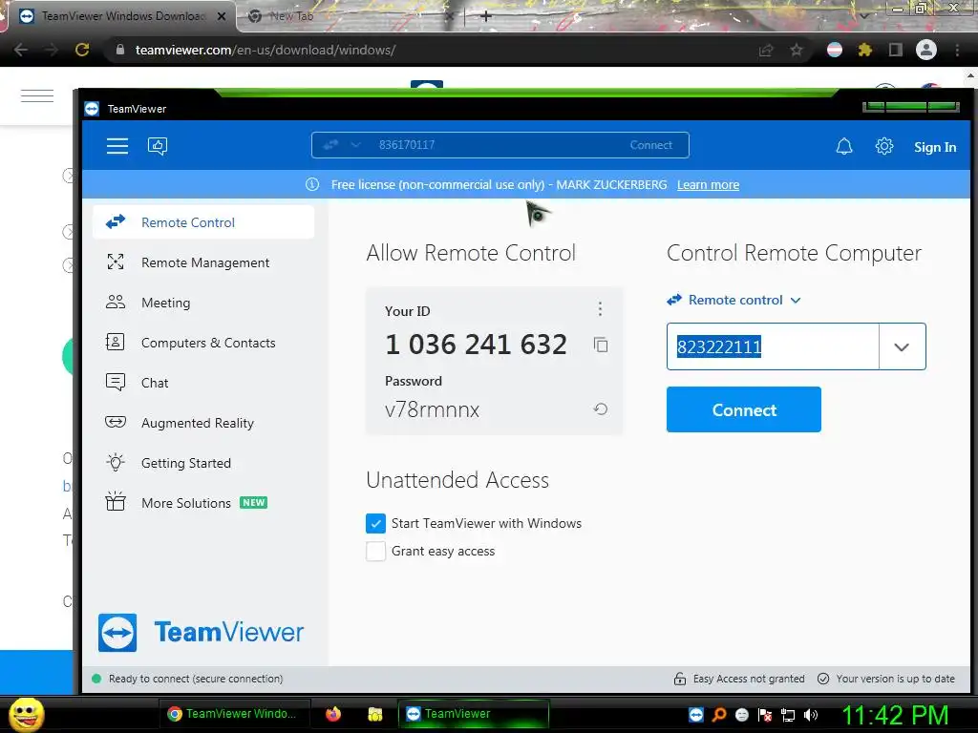The image size is (978, 733).
Task: Open the smiley start button on taskbar
Action: 26,714
